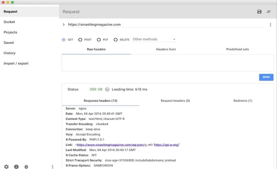This screenshot has width=277, height=169.
Task: Click the clear request lines icon
Action: [x=269, y=12]
